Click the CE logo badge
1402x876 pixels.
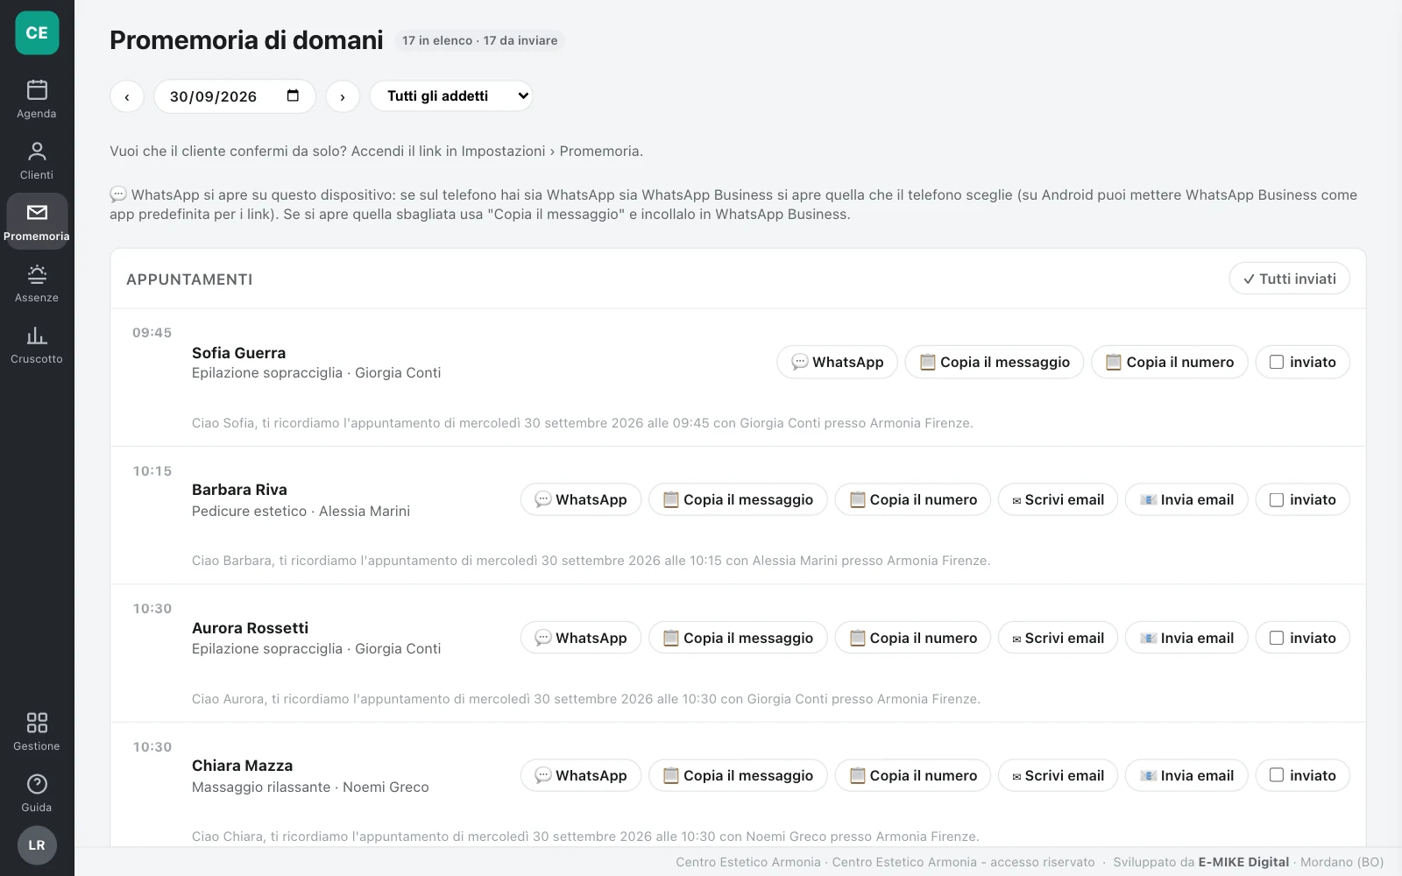click(37, 33)
